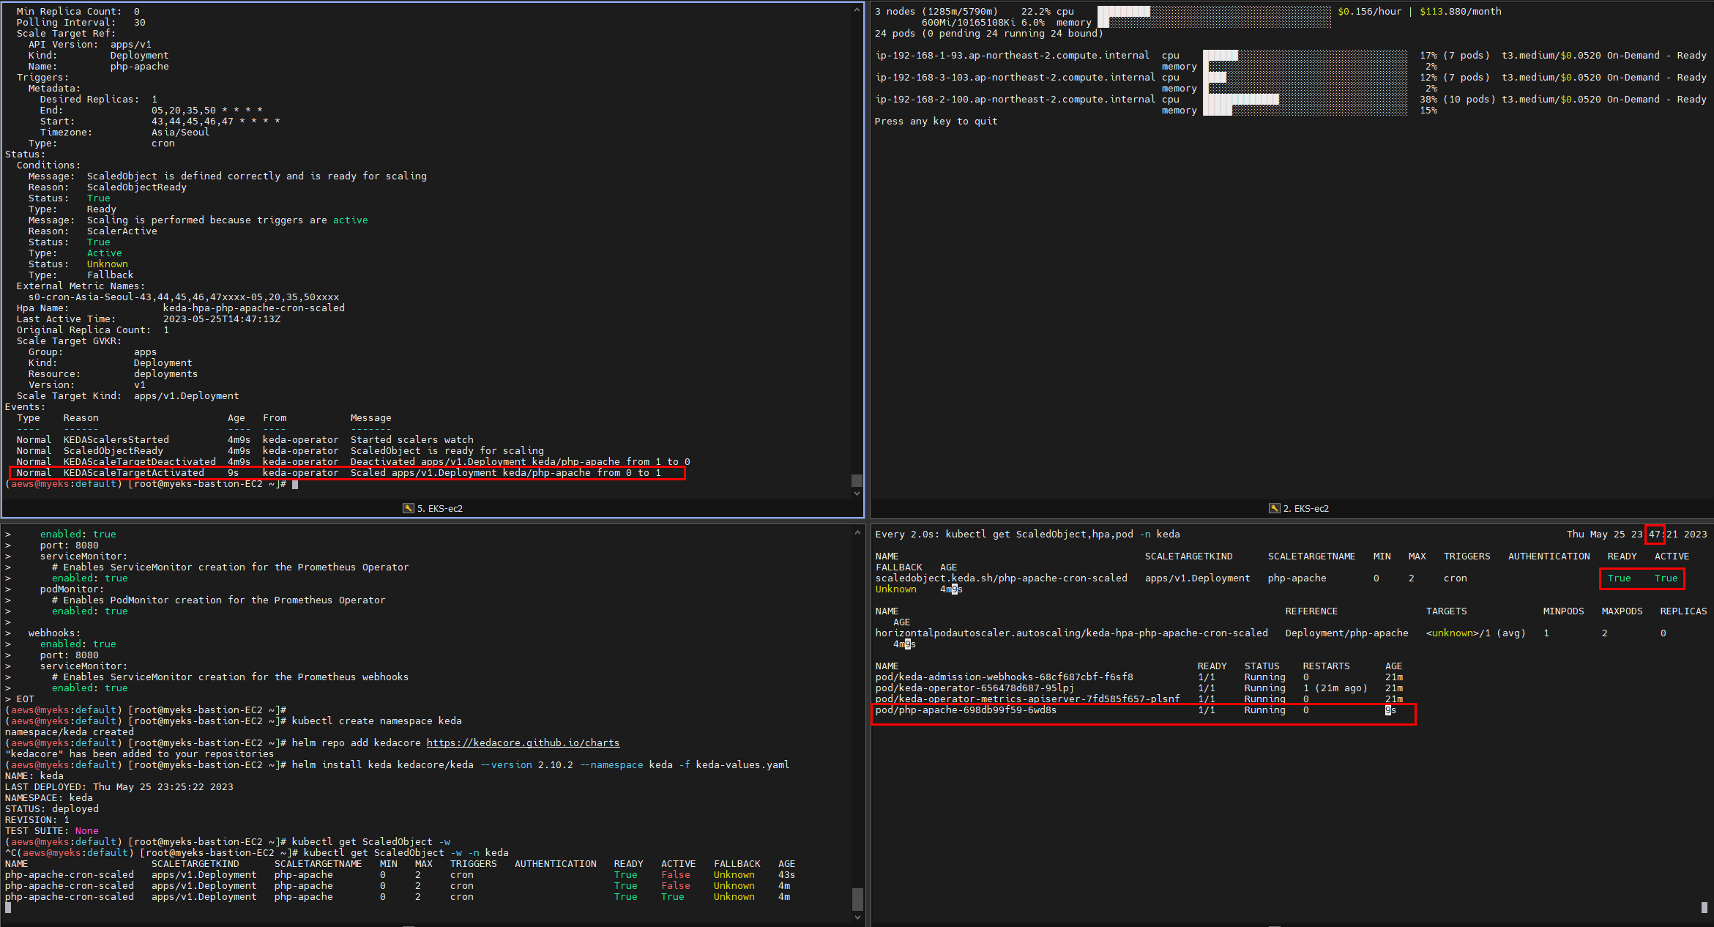Click the key icon on the 5. EKS-ec2 tab
Viewport: 1714px width, 927px height.
pyautogui.click(x=408, y=508)
